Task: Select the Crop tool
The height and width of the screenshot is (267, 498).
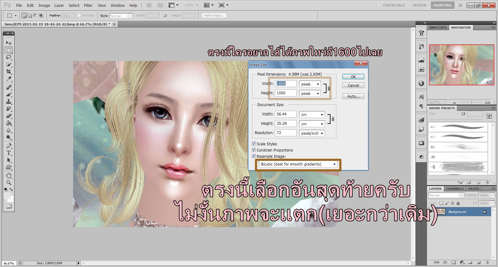Action: 9,72
